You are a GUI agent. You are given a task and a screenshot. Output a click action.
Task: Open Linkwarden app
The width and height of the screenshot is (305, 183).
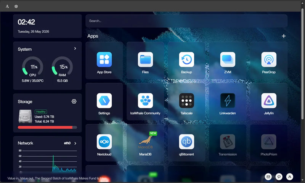228,101
